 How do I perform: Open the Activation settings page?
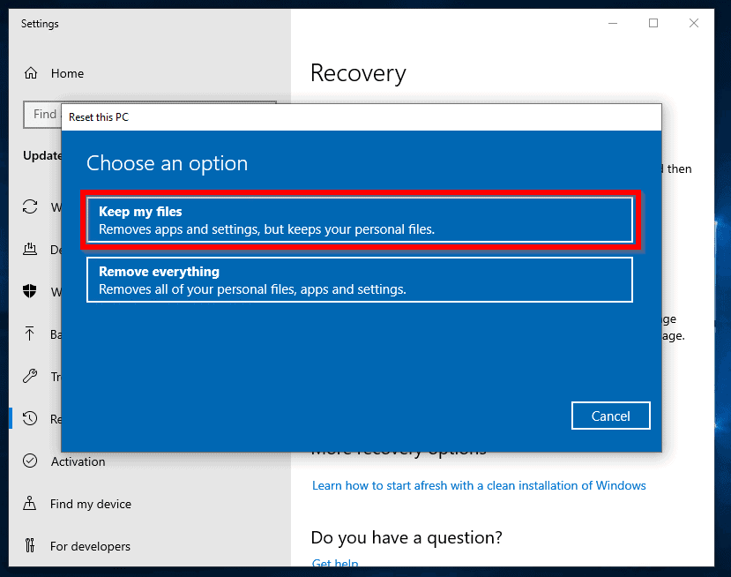[78, 461]
